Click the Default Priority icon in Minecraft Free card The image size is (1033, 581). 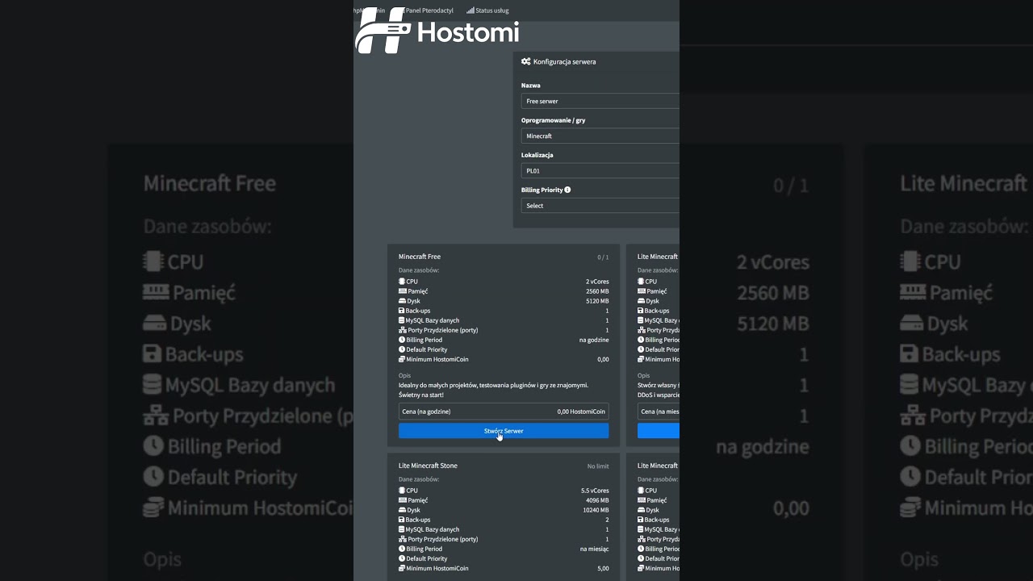402,349
